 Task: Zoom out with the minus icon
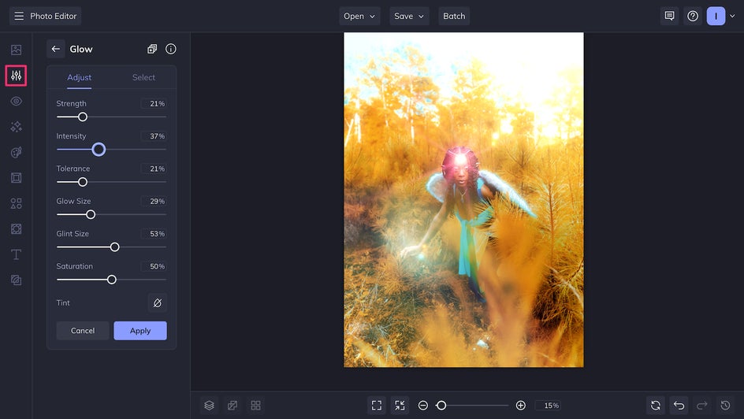point(423,406)
